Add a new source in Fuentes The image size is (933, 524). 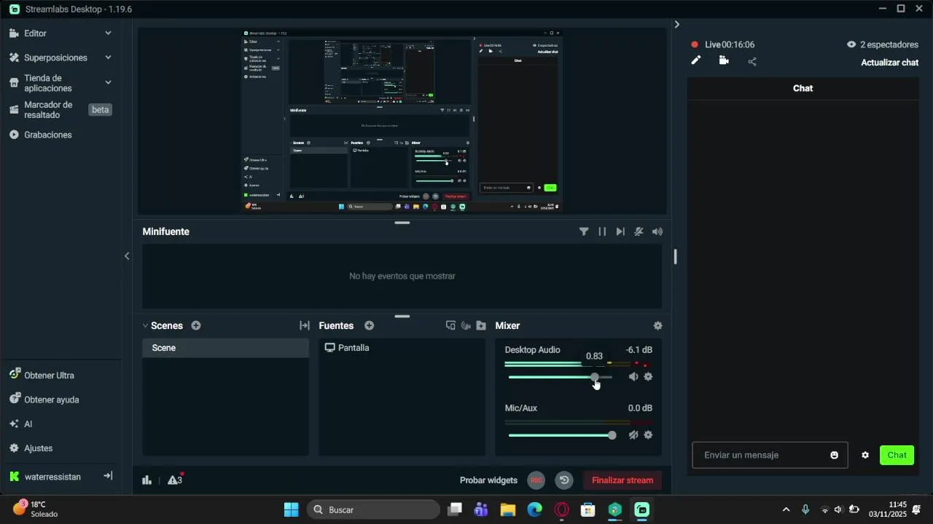pos(370,325)
